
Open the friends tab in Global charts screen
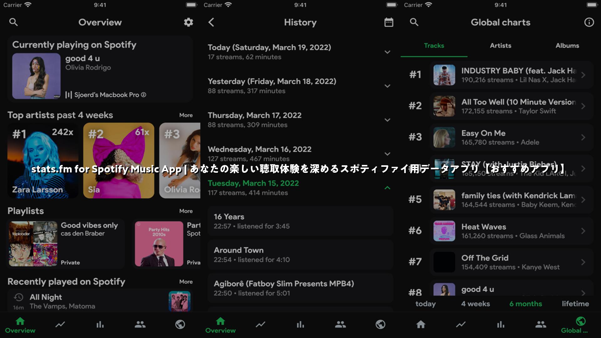pyautogui.click(x=541, y=325)
